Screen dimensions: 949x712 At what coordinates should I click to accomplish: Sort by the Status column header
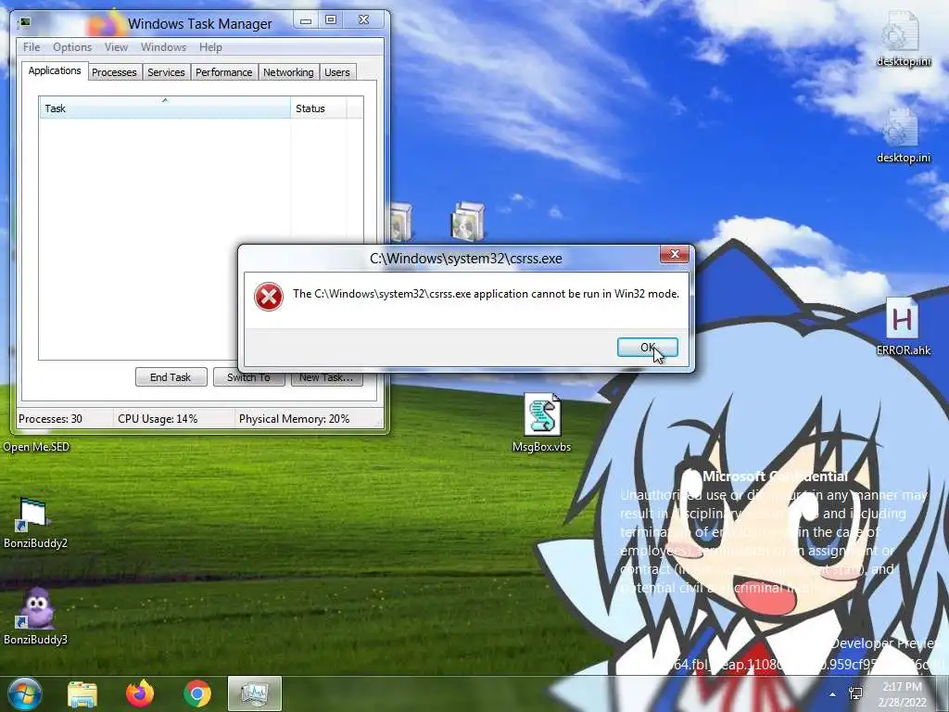coord(319,108)
